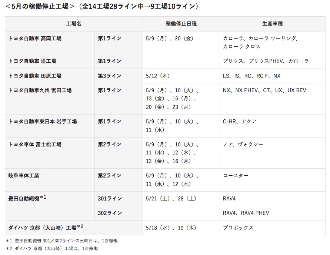Select the ダイハツ 京都（大山崎）工場 cell

[x=74, y=228]
